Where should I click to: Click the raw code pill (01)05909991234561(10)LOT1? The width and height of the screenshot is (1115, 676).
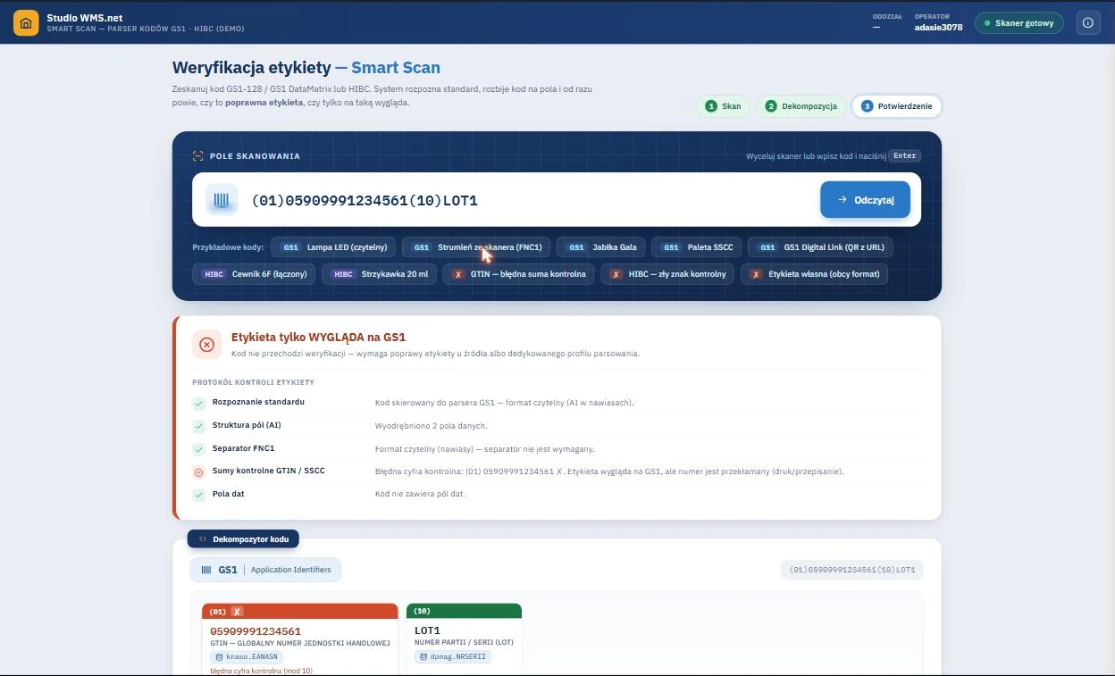point(852,570)
